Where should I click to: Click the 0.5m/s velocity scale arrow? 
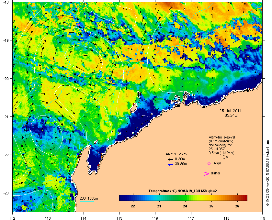(x=221, y=157)
